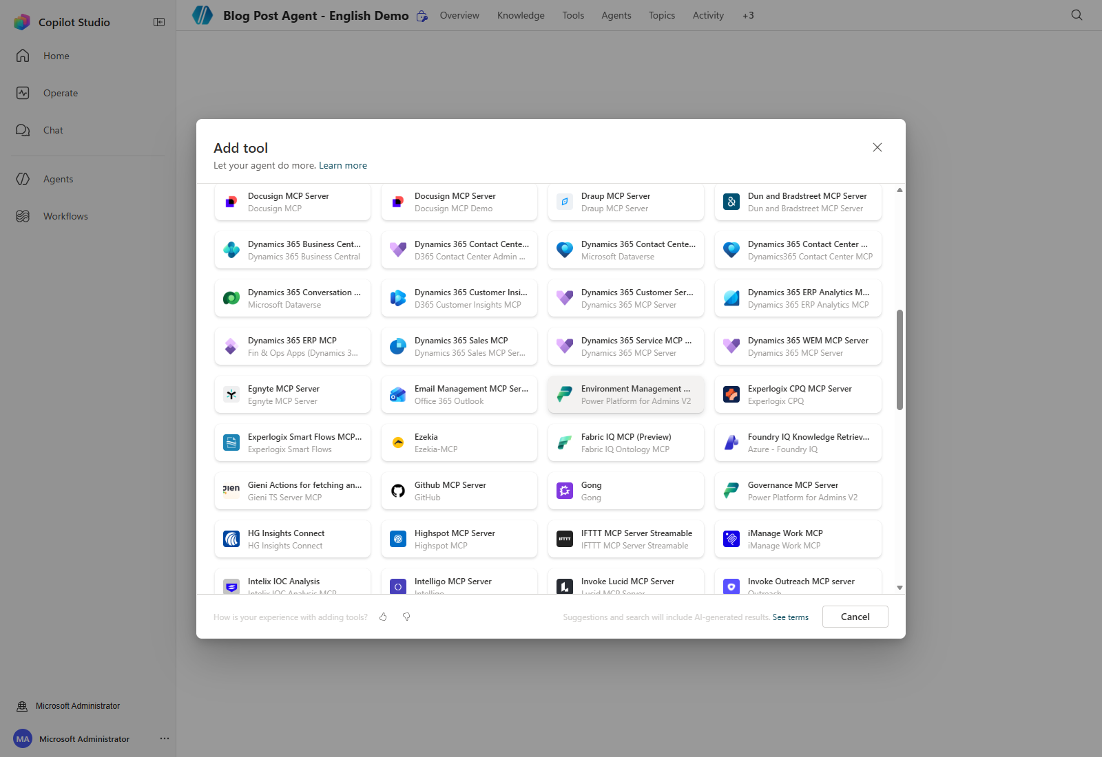Open the search icon at top right
This screenshot has height=757, width=1102.
tap(1077, 15)
